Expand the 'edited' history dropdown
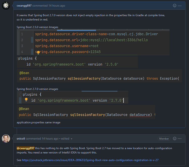The height and width of the screenshot is (167, 189). (67, 139)
